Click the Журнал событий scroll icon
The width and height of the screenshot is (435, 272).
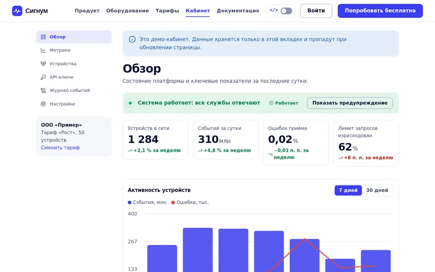click(43, 90)
